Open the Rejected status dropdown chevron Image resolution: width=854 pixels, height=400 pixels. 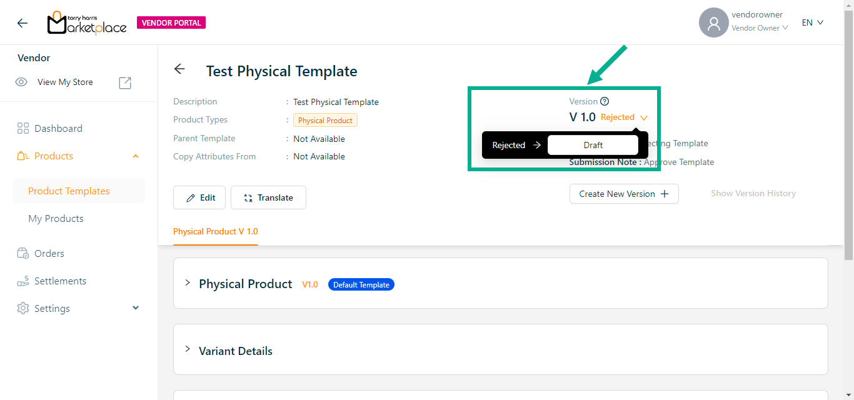644,117
